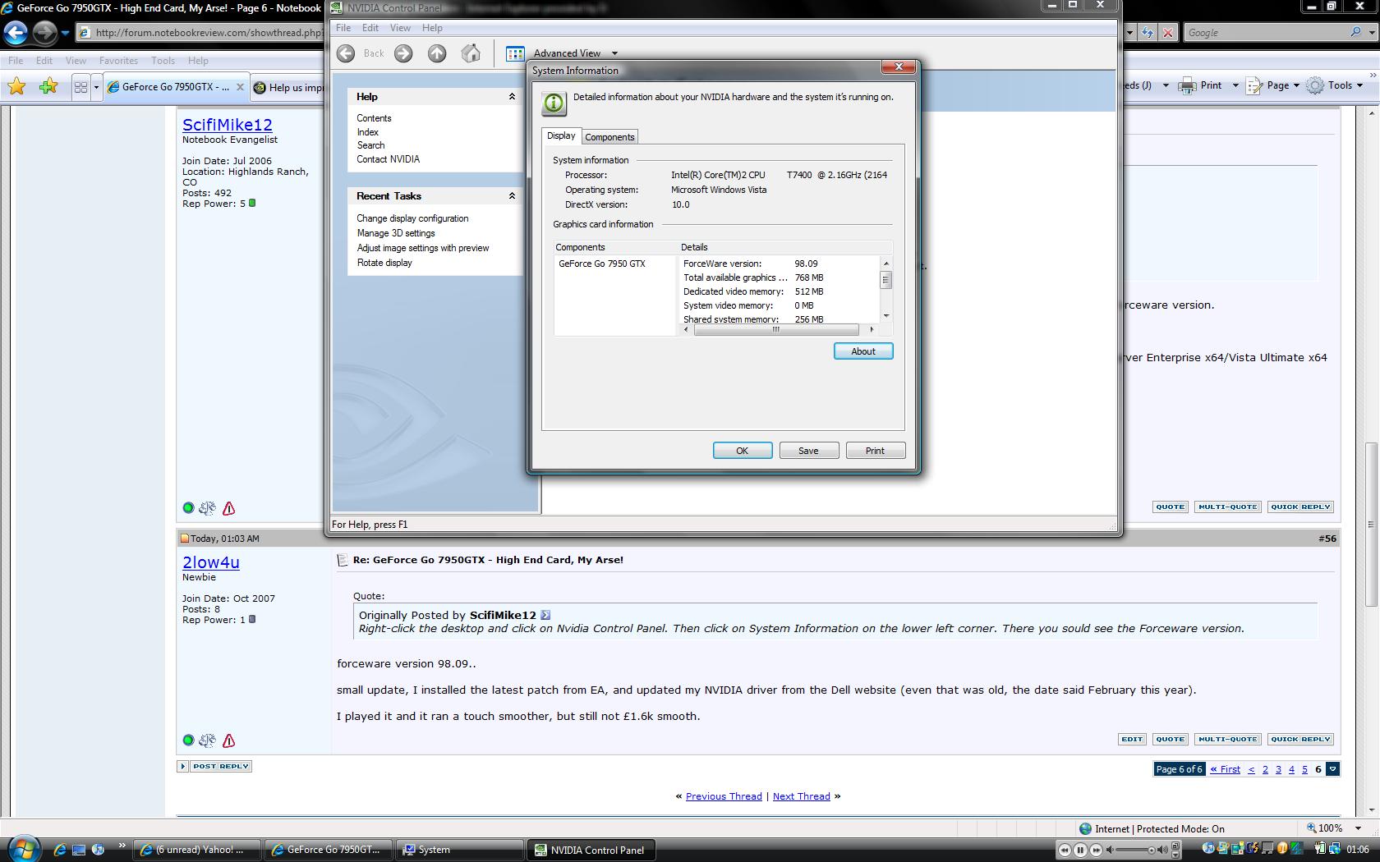Click the details list horizontal scrollbar
1380x862 pixels.
[776, 329]
